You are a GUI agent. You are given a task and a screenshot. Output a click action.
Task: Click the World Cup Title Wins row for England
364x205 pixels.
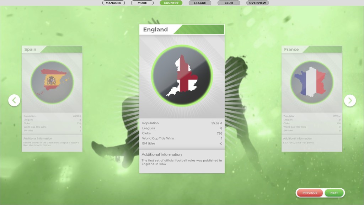[182, 138]
